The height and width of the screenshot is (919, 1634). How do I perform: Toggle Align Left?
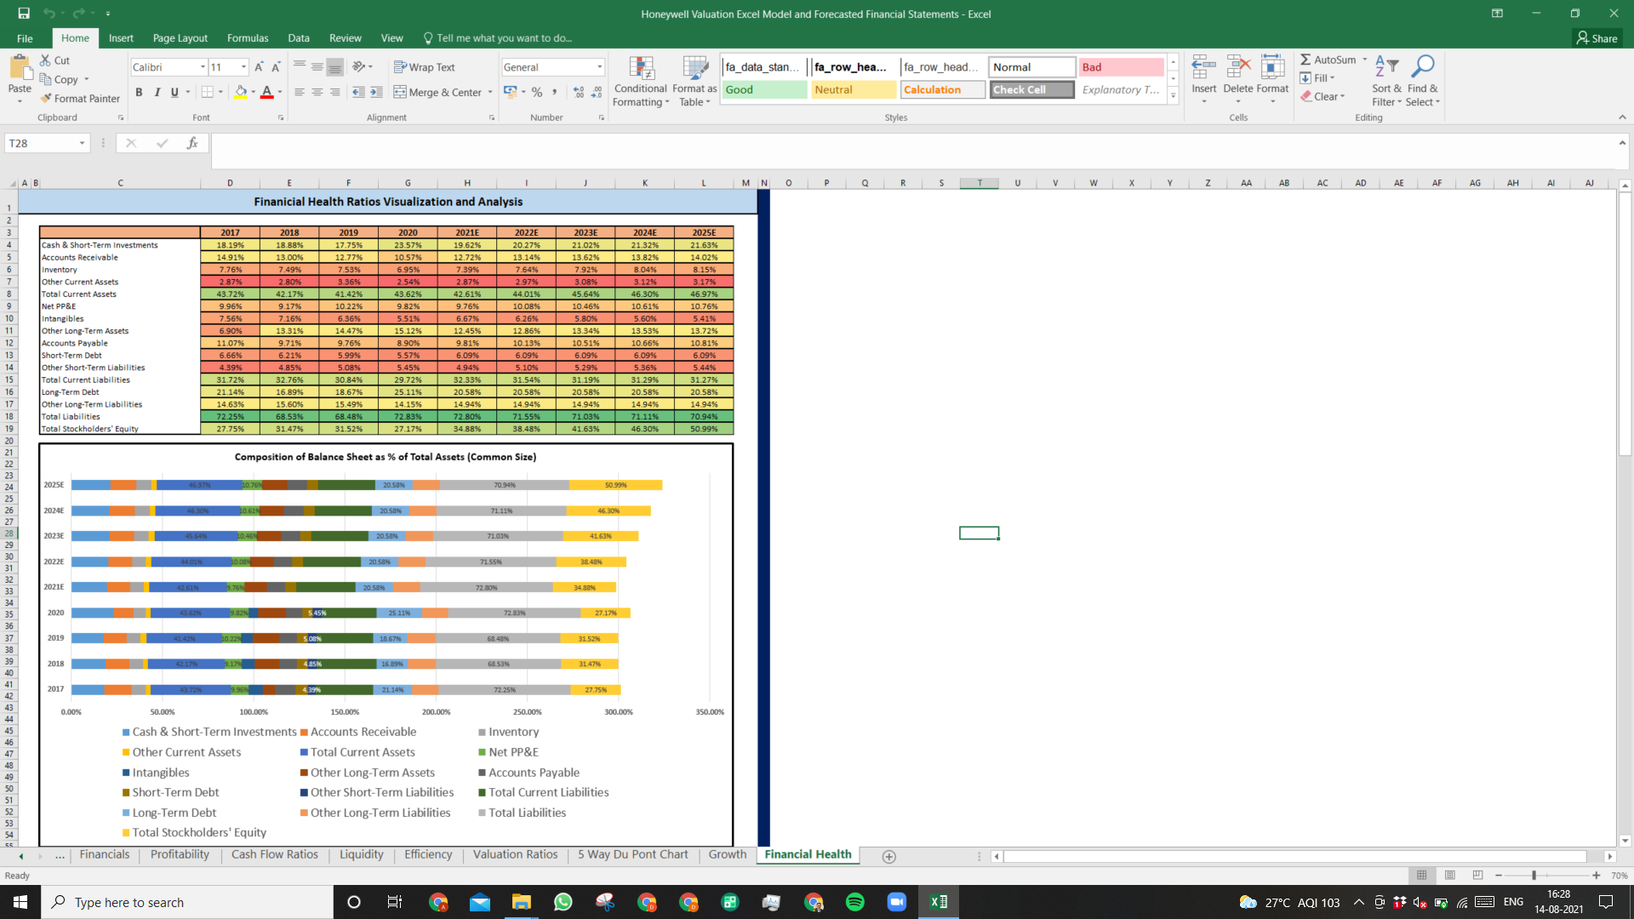tap(300, 92)
